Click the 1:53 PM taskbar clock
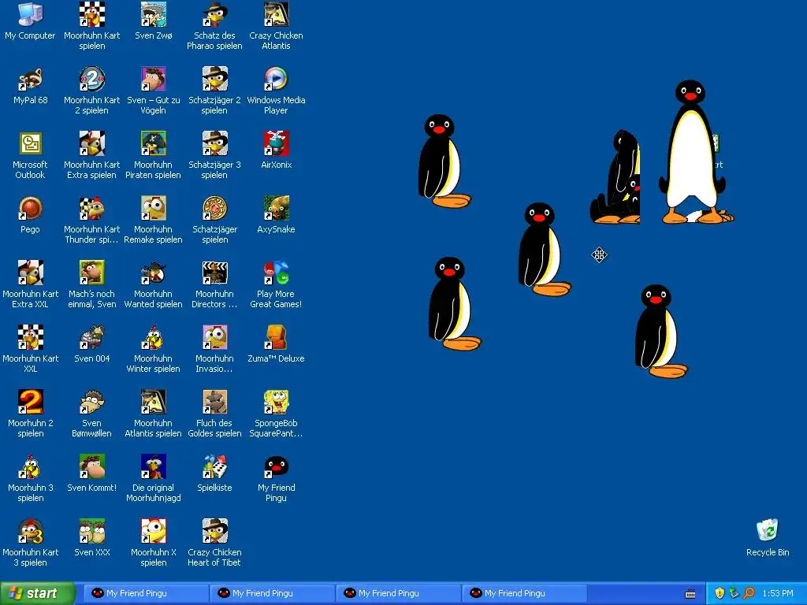 778,593
